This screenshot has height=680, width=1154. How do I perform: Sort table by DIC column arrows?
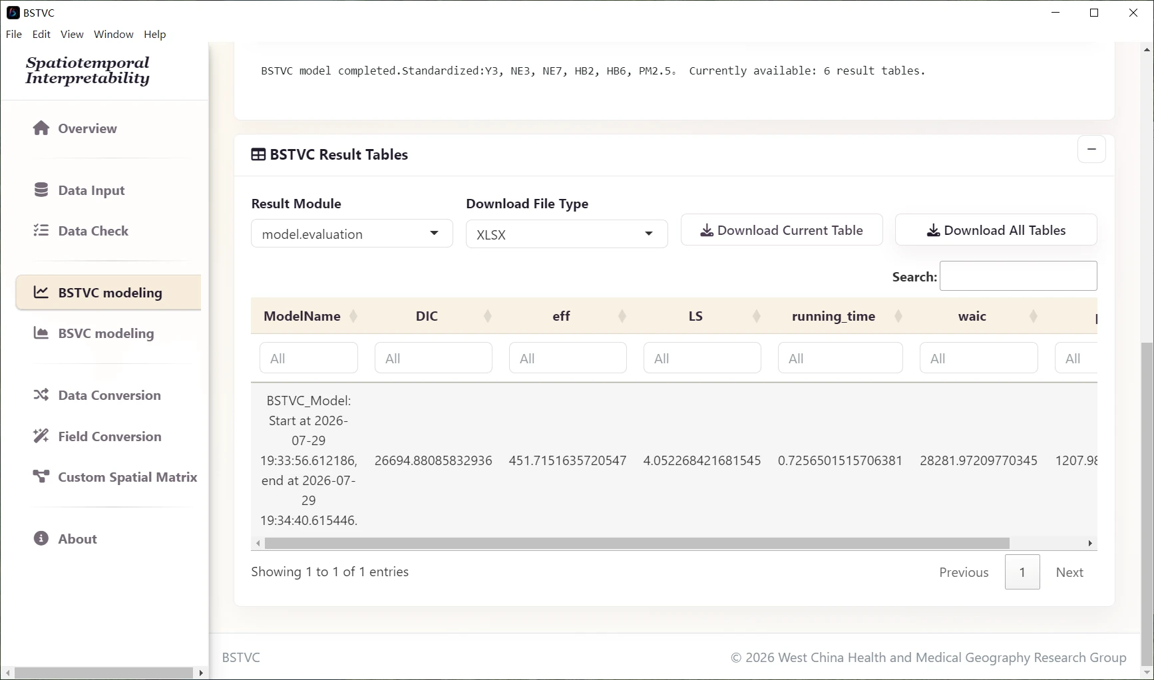tap(488, 316)
